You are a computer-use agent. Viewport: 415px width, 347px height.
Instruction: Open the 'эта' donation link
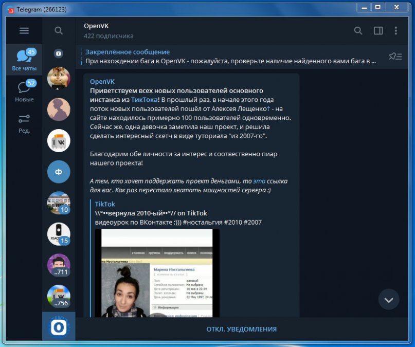pos(259,181)
